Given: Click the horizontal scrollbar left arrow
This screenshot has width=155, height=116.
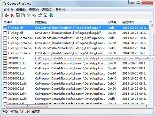Looking at the screenshot, I should click(4, 106).
